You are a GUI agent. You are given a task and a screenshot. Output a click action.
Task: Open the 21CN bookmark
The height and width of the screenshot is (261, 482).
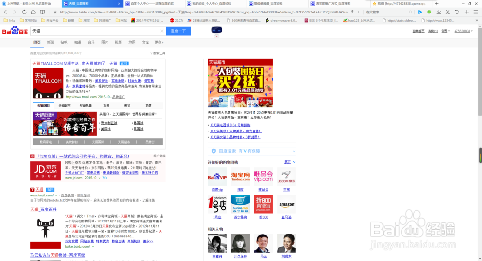tap(176, 20)
